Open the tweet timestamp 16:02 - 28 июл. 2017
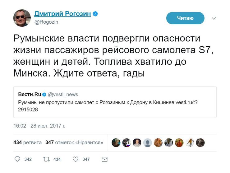The image size is (230, 173). click(x=39, y=126)
